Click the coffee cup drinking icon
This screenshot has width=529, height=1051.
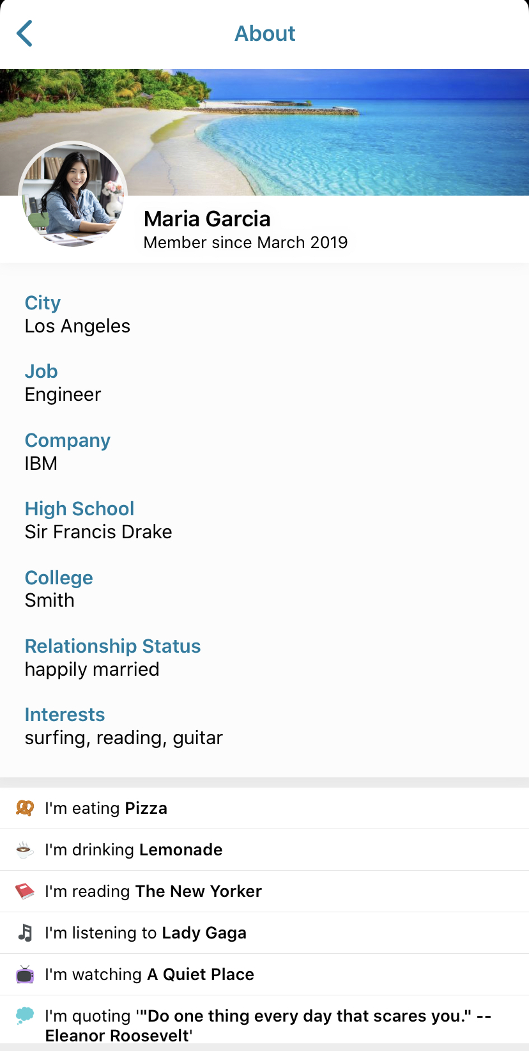tap(24, 850)
